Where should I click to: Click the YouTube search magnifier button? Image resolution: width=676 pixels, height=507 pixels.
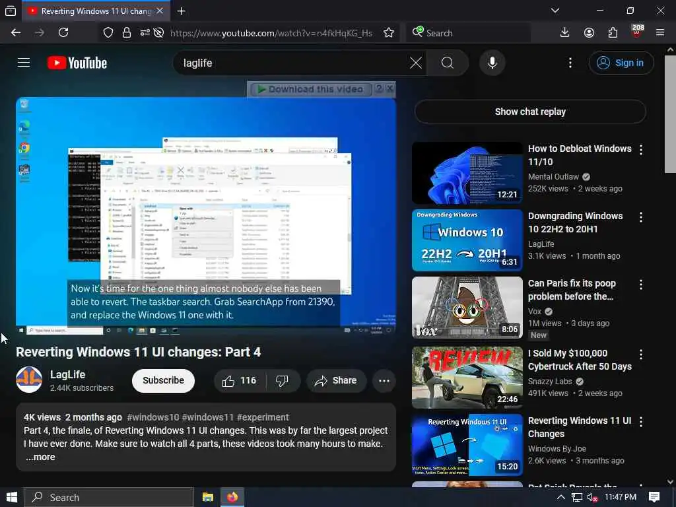[448, 63]
